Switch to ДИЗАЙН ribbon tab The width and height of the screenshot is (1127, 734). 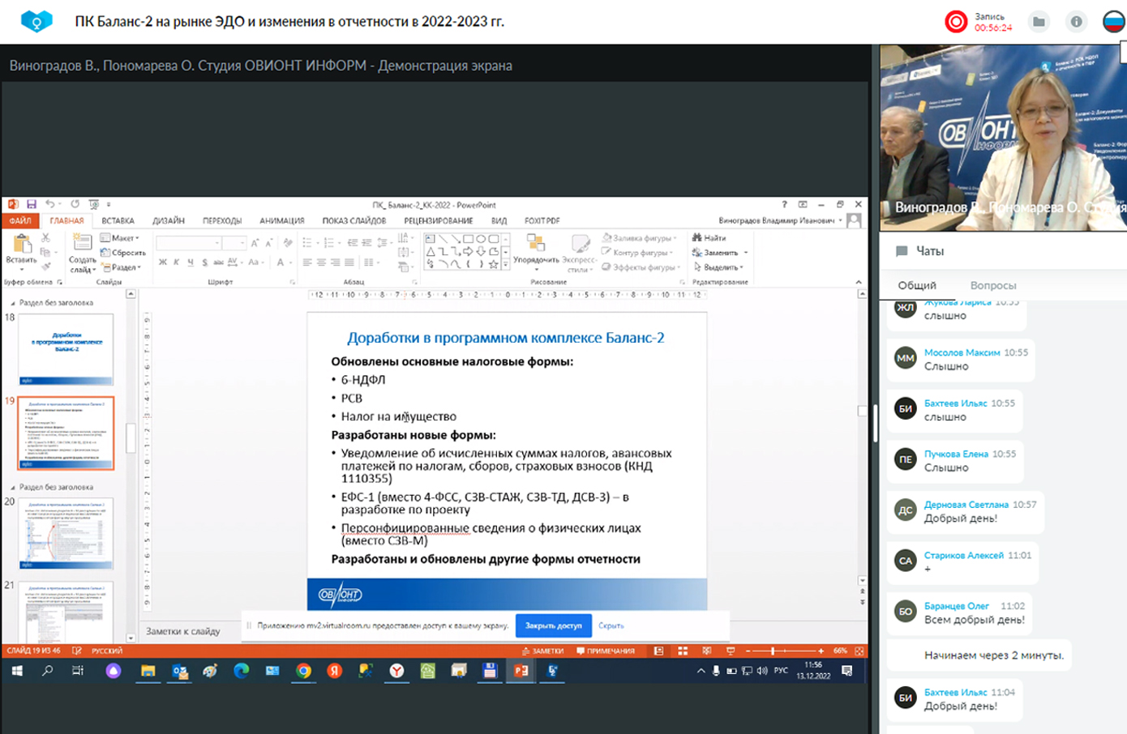click(169, 220)
